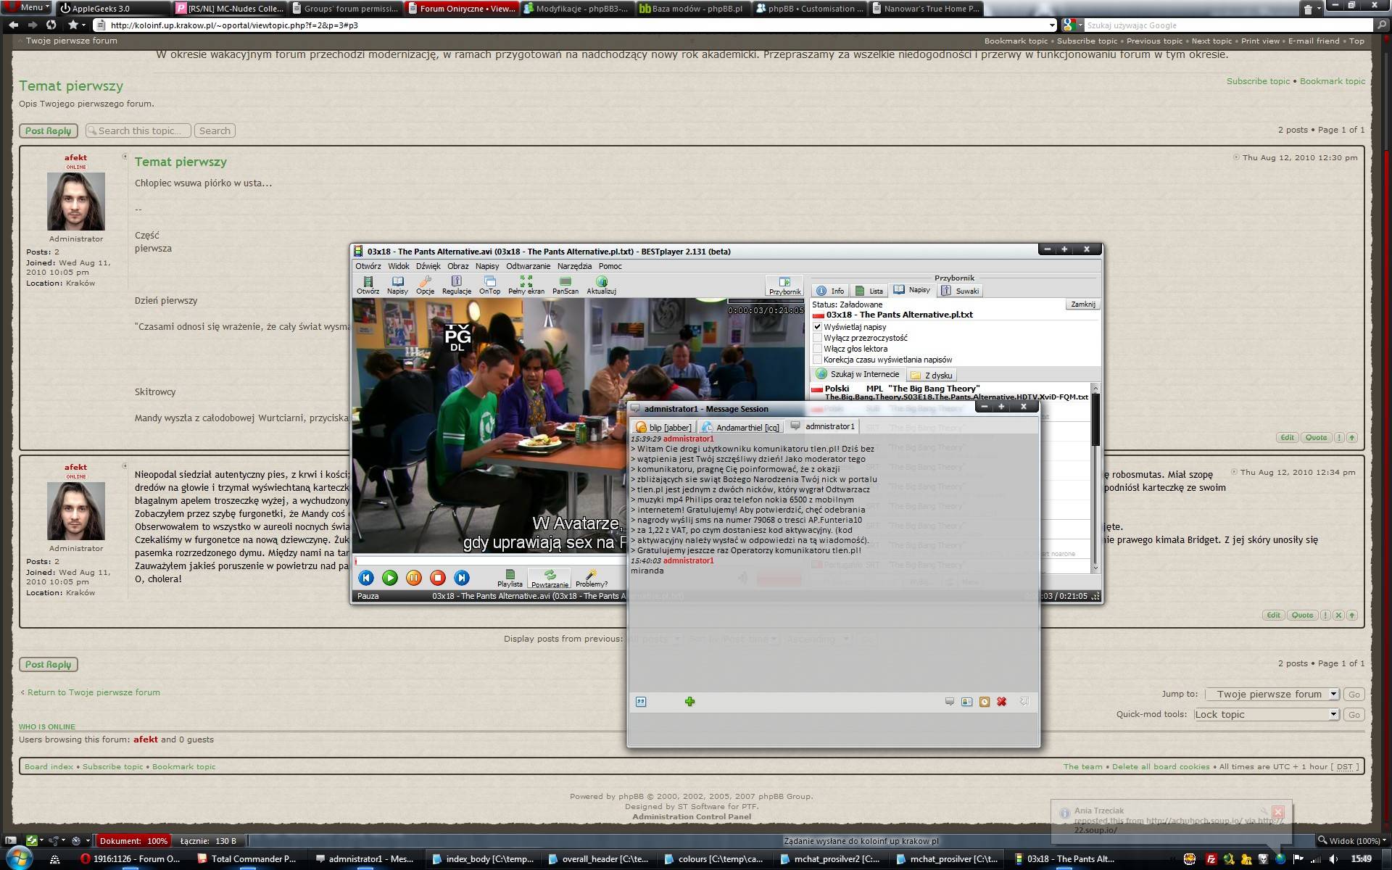Screen dimensions: 1392x870
Task: Open the Odtwarzanie menu
Action: tap(528, 266)
